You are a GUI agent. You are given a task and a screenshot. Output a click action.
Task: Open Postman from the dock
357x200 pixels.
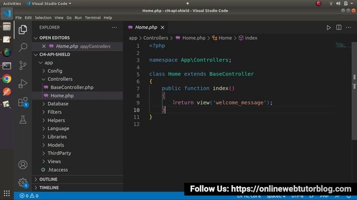coord(7,92)
